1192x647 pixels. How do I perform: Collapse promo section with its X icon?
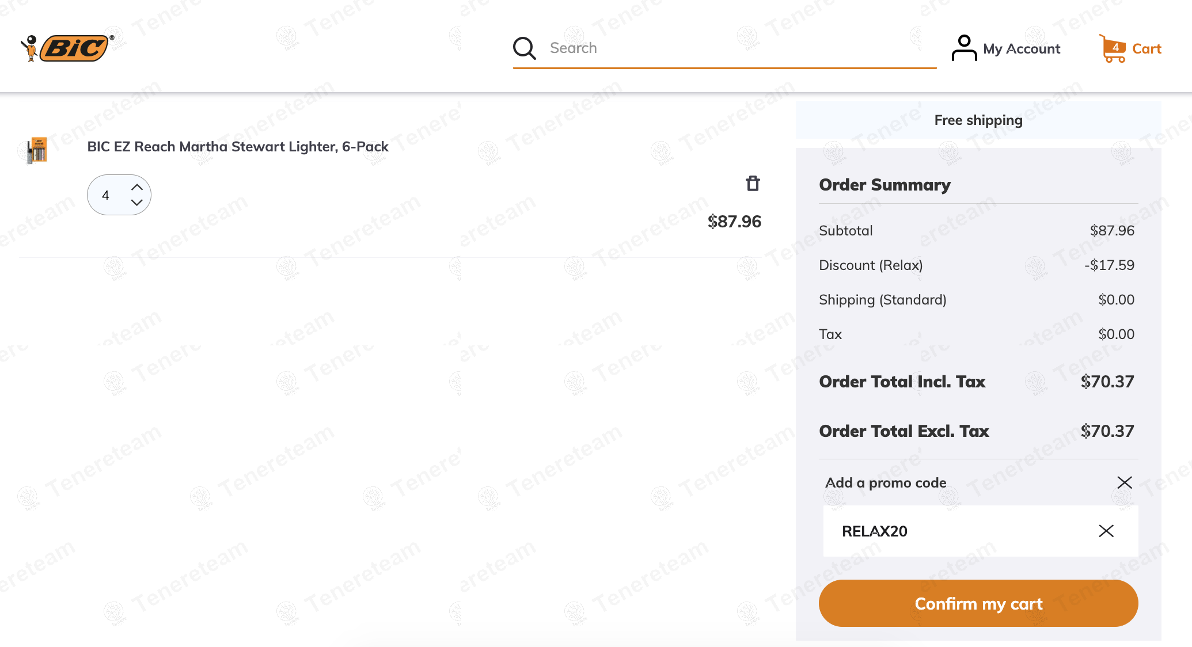point(1124,482)
